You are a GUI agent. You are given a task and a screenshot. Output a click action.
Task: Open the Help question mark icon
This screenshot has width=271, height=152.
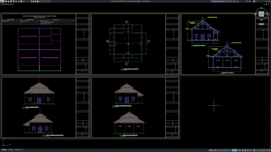pos(254,1)
